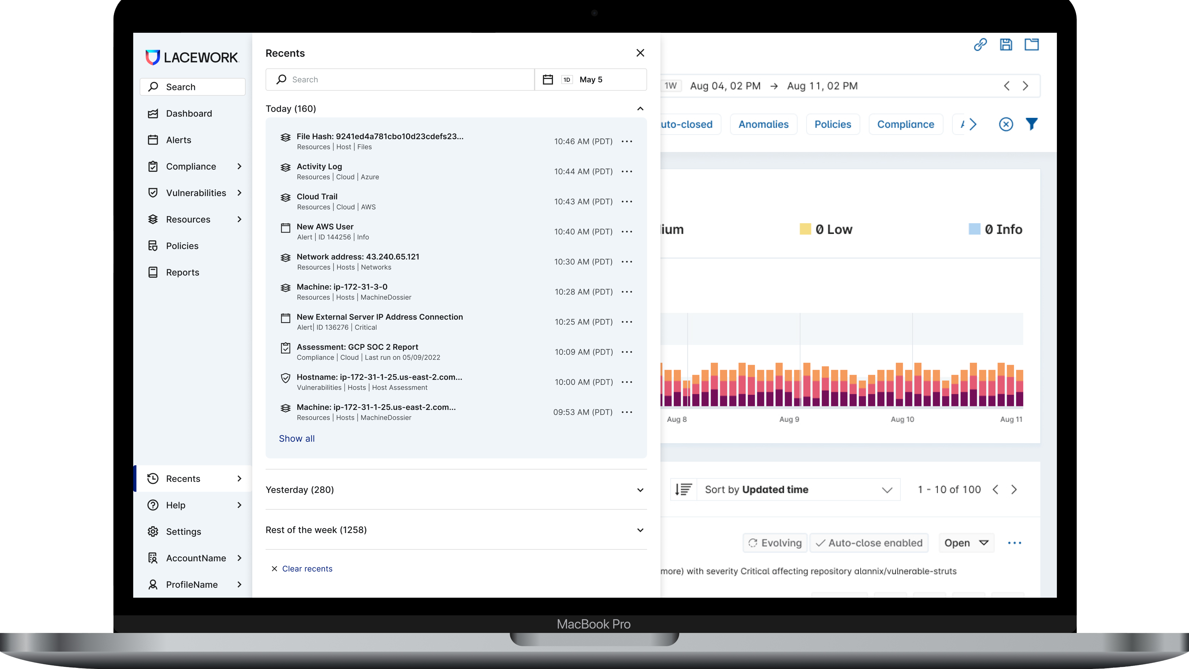The image size is (1189, 669).
Task: Expand the Yesterday (280) section
Action: click(640, 490)
